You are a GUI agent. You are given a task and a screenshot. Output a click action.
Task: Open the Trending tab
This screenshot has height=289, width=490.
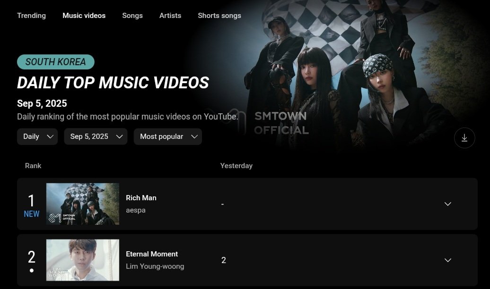tap(31, 16)
